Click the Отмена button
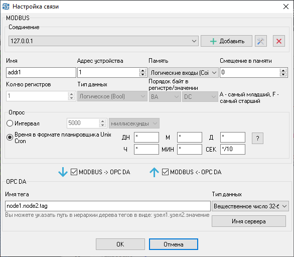Screen dimensions: 294x257 tap(174, 244)
